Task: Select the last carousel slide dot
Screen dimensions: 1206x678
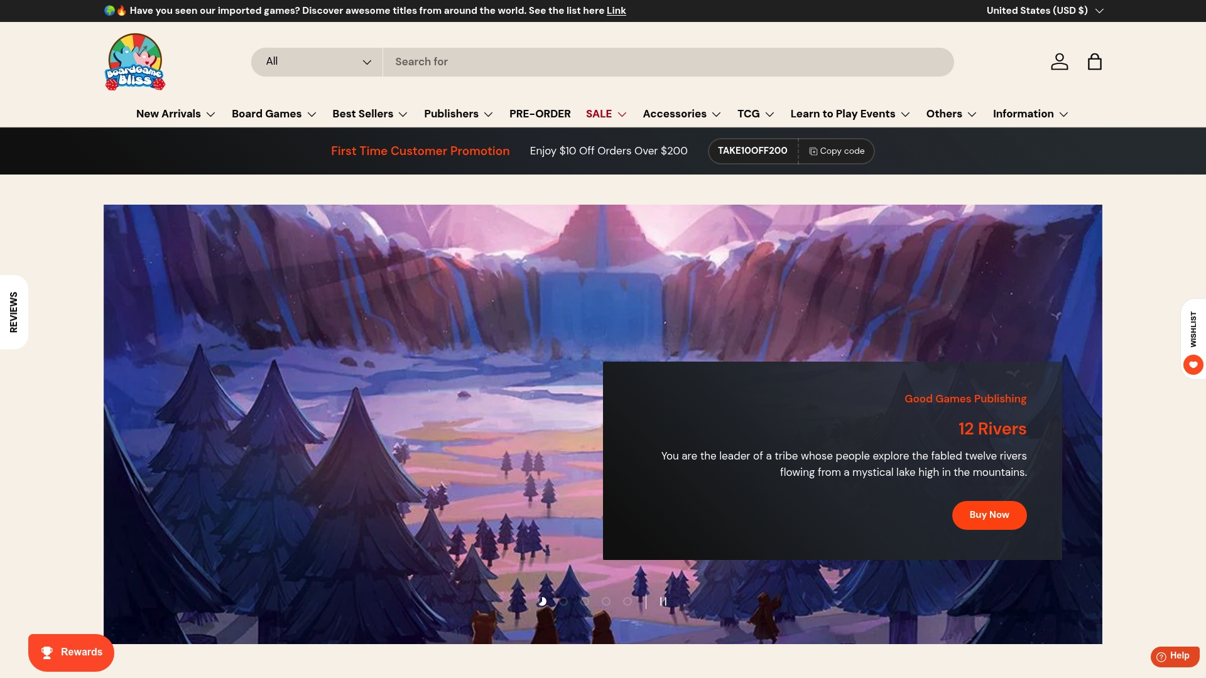Action: (627, 601)
